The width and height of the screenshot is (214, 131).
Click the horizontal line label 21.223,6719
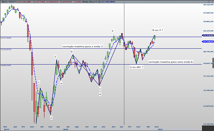[6, 50]
